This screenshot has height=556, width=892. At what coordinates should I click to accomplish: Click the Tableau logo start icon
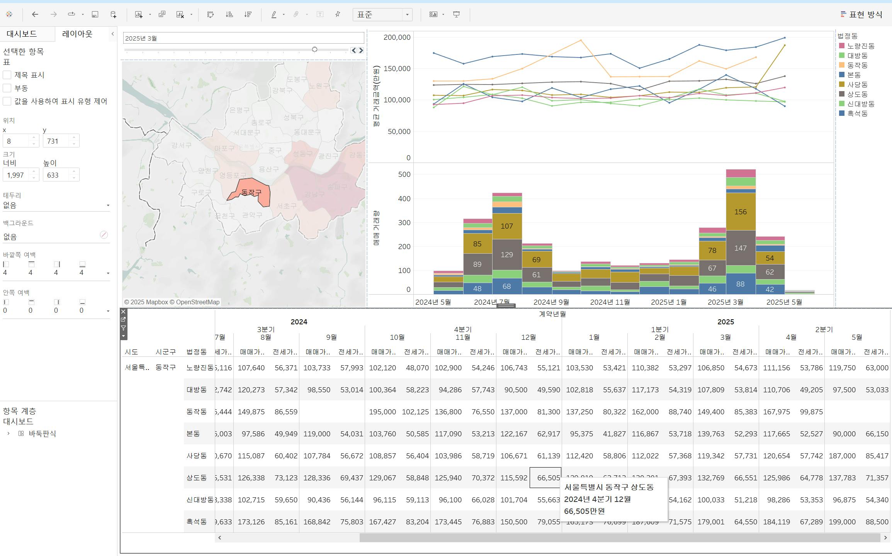(x=9, y=14)
